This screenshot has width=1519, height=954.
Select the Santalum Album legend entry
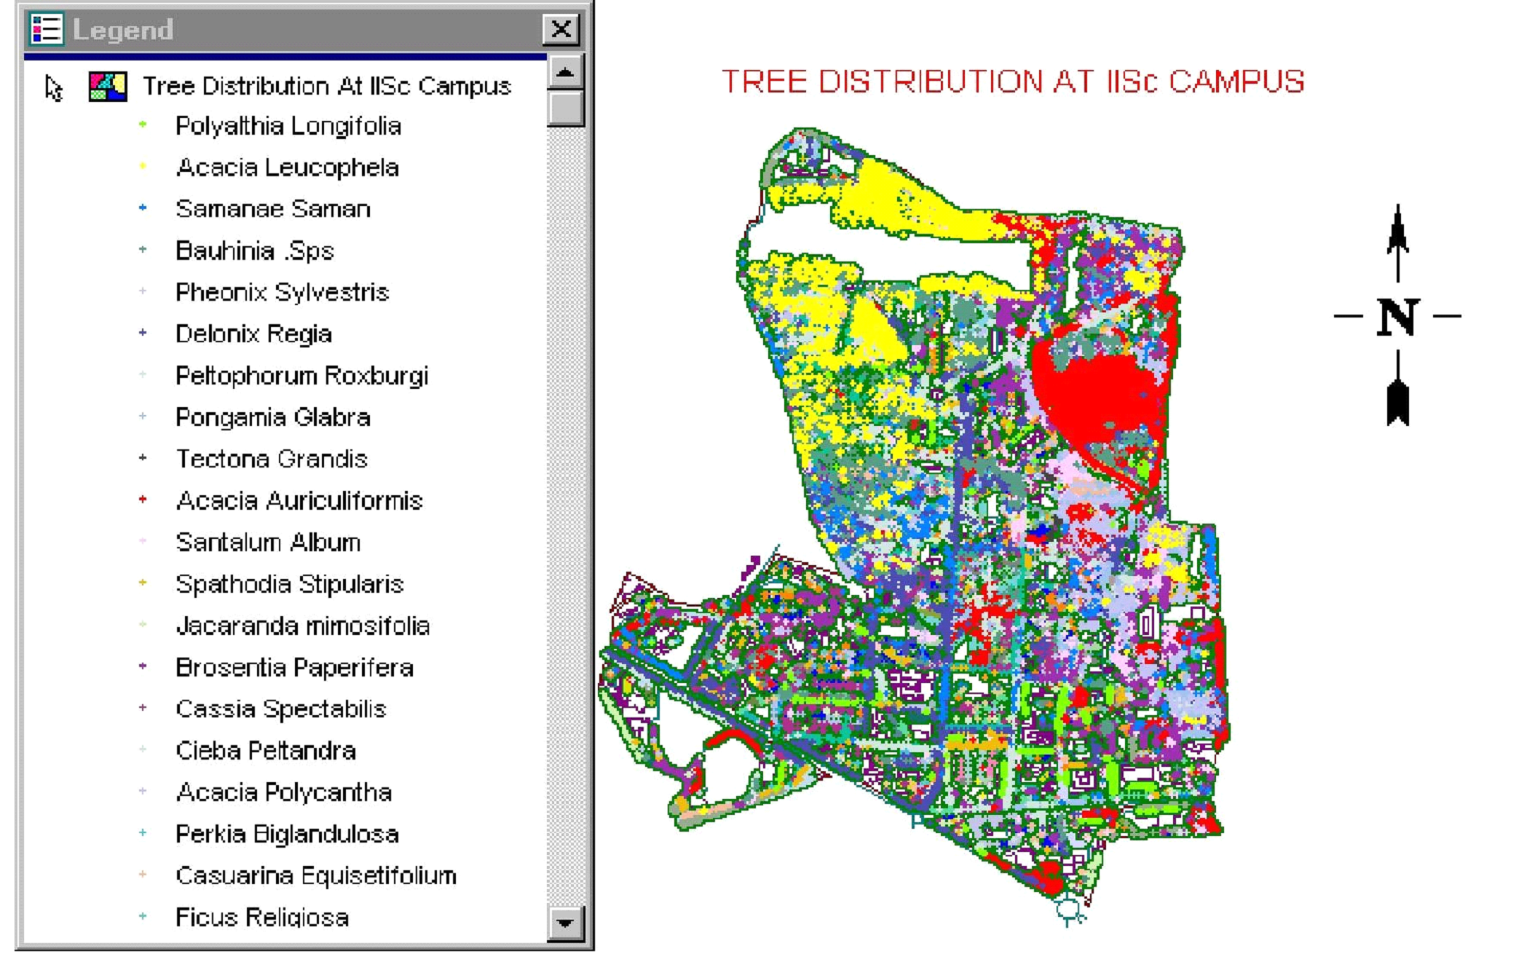click(x=268, y=543)
